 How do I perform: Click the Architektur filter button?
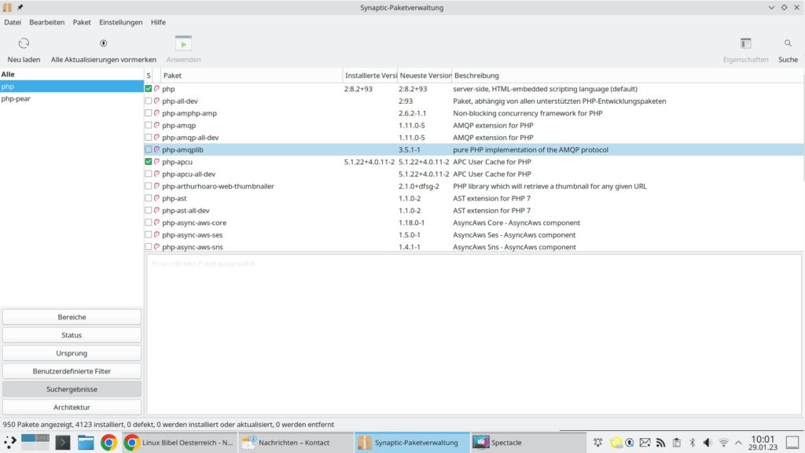click(72, 407)
